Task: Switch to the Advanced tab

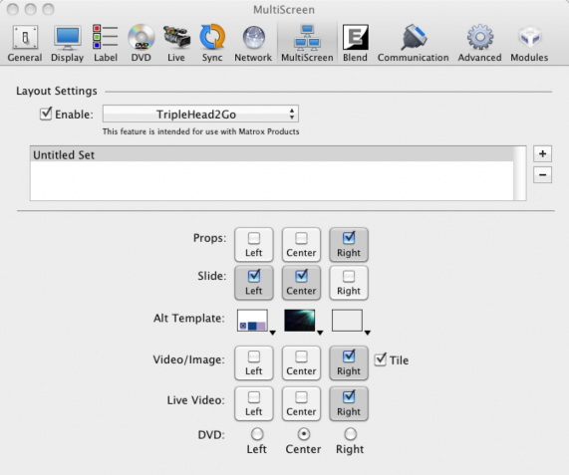Action: [x=479, y=43]
